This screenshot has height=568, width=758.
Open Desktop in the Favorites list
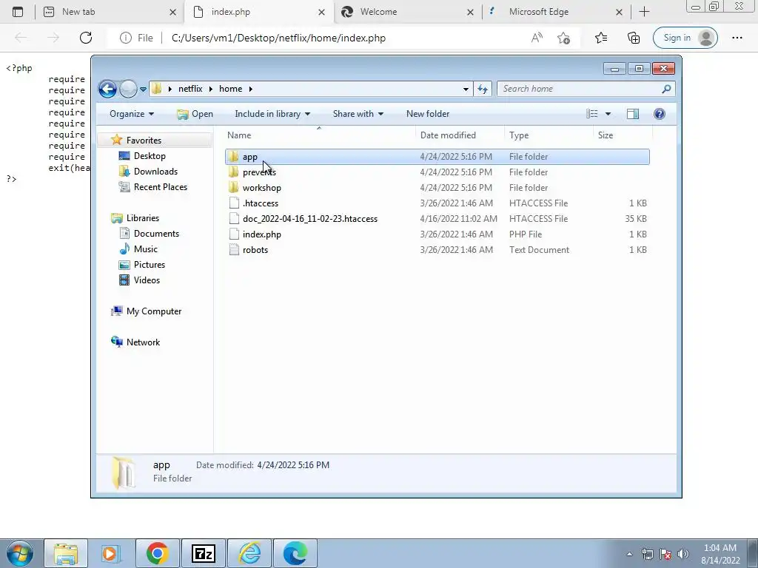point(150,156)
